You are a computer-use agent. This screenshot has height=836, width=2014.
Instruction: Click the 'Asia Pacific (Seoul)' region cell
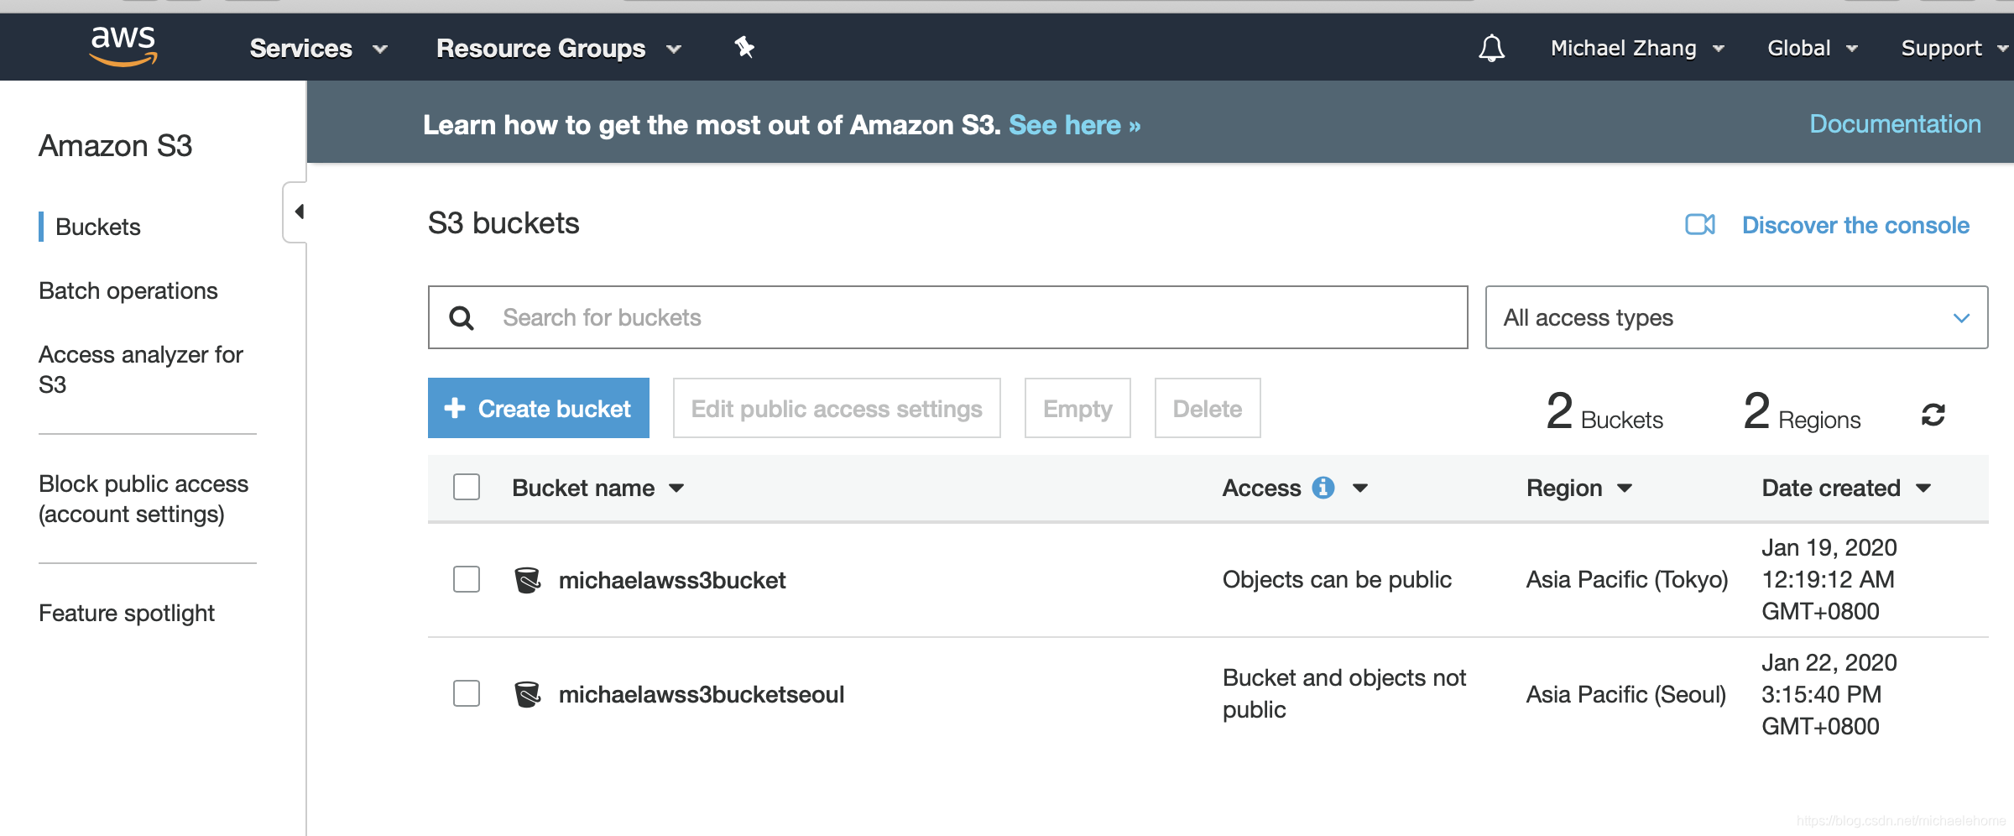pos(1626,694)
